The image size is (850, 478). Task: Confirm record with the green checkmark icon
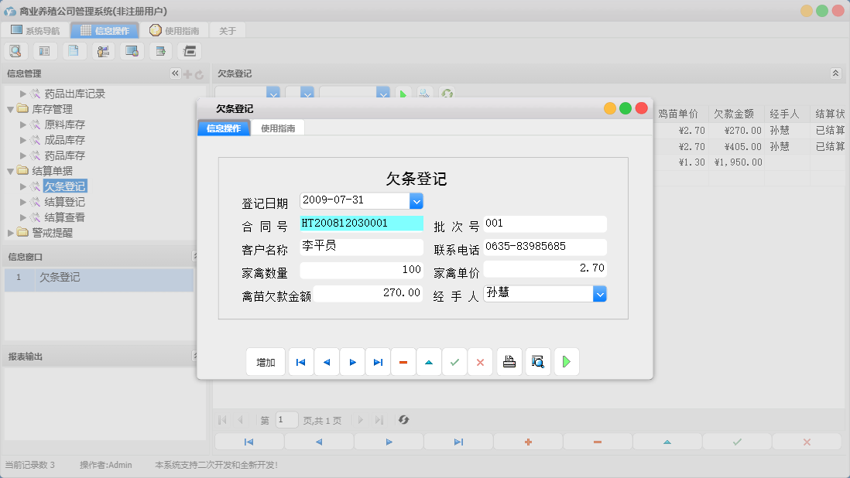click(x=454, y=361)
